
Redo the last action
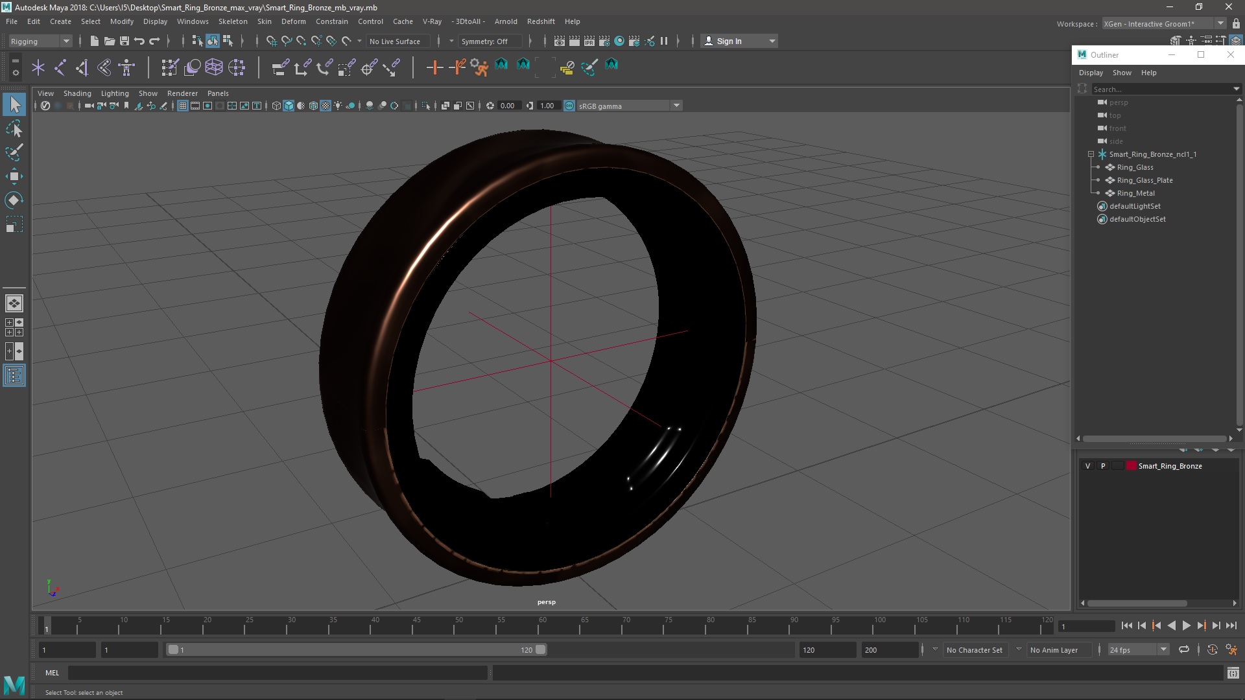click(x=154, y=41)
